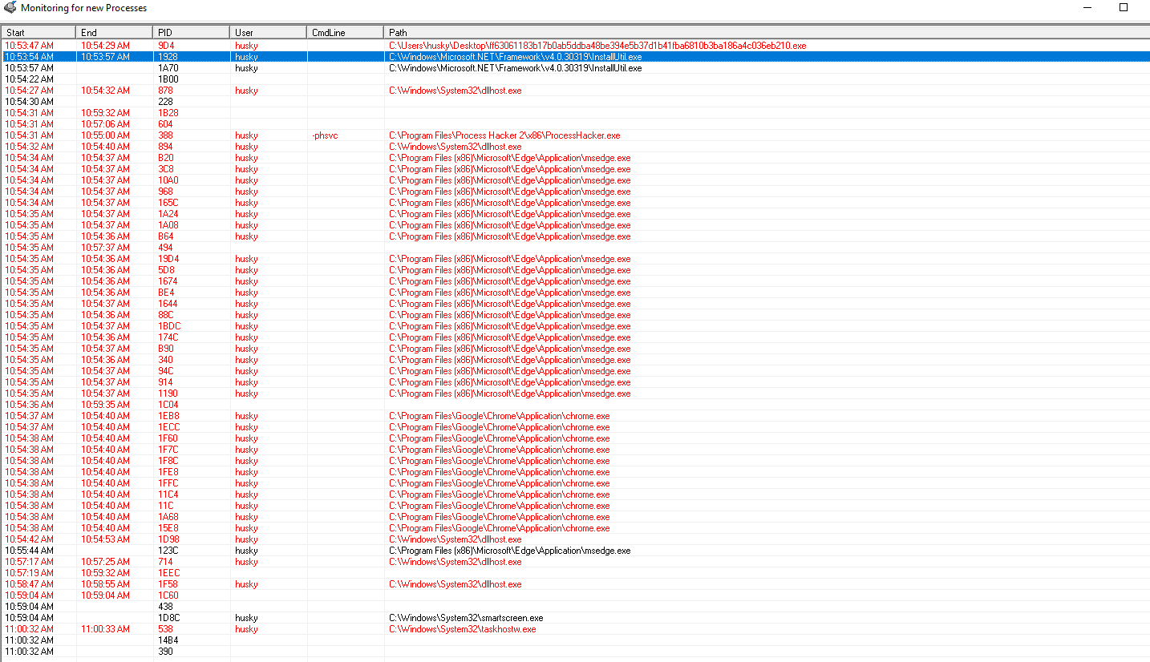Click the PID column header

192,33
